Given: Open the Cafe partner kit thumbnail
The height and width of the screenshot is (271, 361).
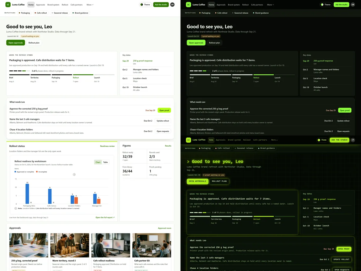Looking at the screenshot, I should (152, 245).
